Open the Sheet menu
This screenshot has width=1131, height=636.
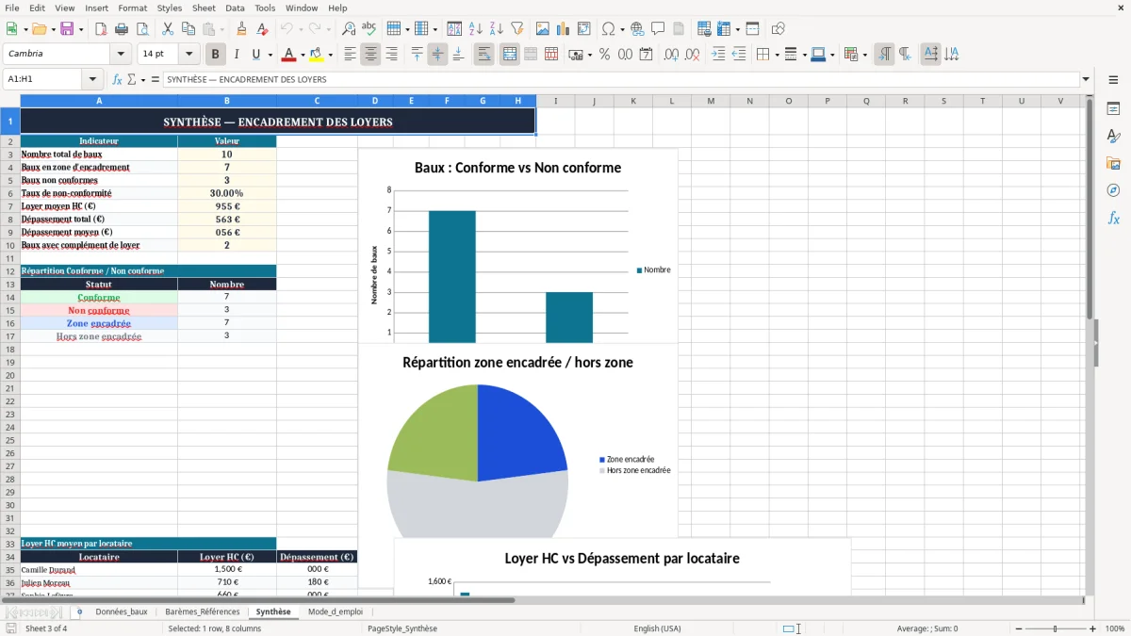click(x=204, y=8)
